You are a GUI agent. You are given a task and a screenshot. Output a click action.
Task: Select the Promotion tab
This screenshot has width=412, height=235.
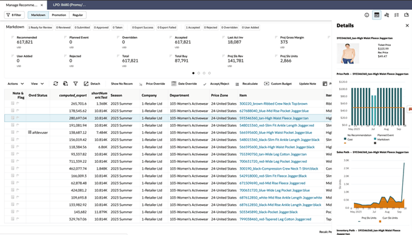pos(59,15)
